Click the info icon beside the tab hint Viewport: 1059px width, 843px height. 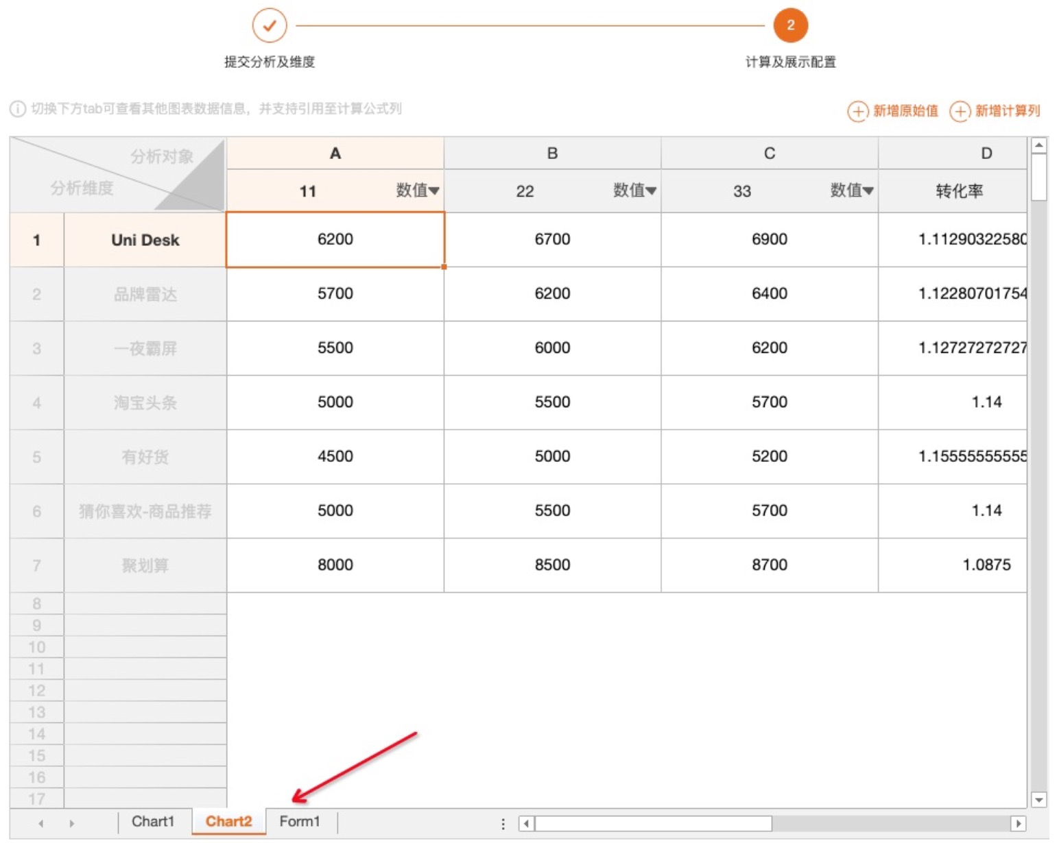point(18,109)
